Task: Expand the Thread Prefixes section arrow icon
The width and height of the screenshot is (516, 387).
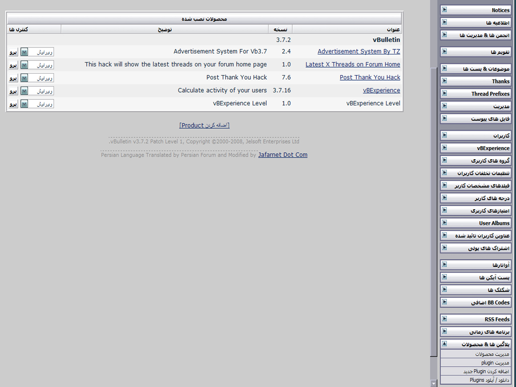Action: coord(444,93)
